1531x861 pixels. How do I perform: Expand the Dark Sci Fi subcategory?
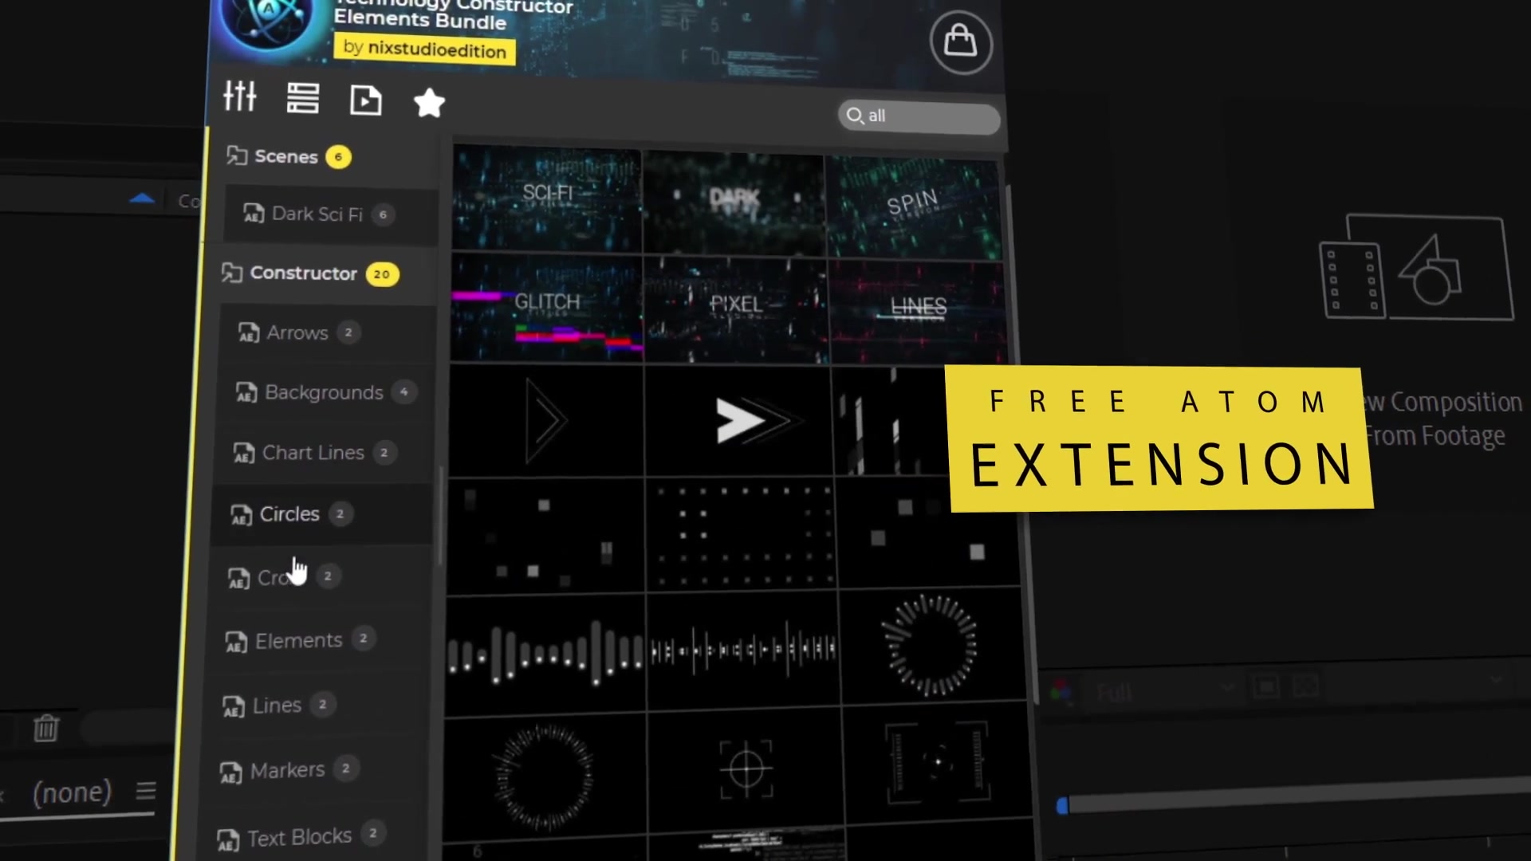coord(317,214)
